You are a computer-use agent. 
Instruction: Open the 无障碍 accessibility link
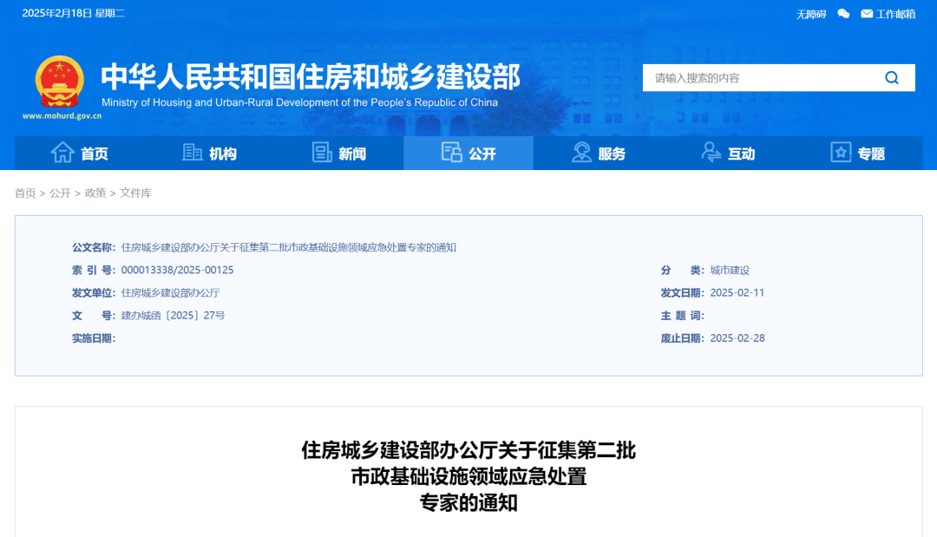pos(811,15)
